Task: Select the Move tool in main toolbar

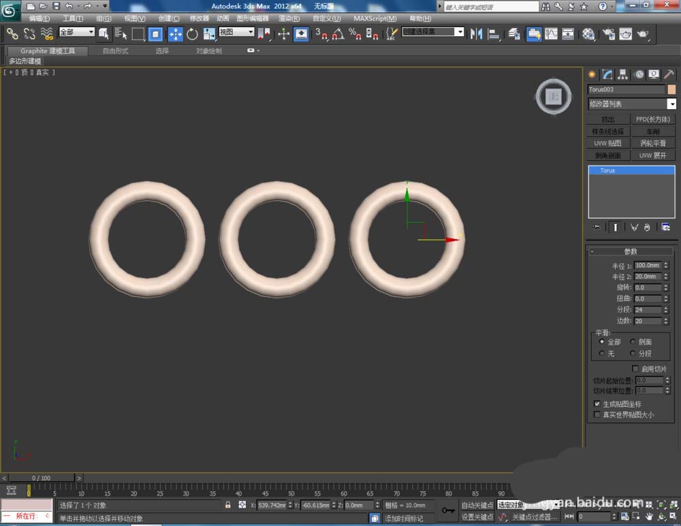Action: coord(175,34)
